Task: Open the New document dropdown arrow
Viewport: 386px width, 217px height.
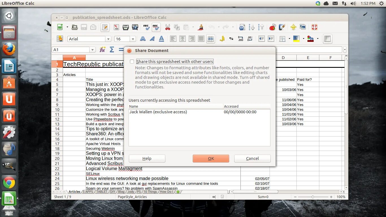Action: (67, 27)
